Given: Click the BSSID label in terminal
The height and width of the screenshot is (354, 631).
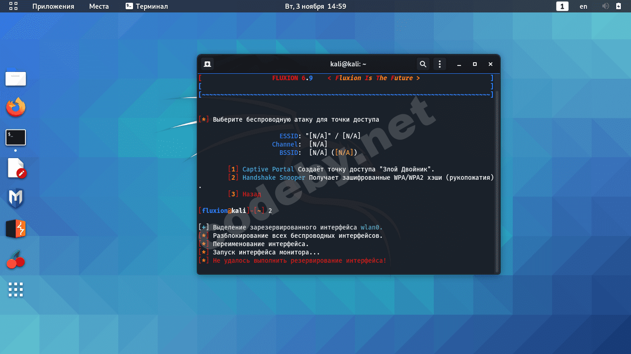Looking at the screenshot, I should 289,153.
